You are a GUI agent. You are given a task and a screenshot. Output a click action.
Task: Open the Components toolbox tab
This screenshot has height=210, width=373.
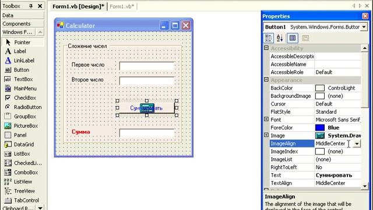click(23, 23)
